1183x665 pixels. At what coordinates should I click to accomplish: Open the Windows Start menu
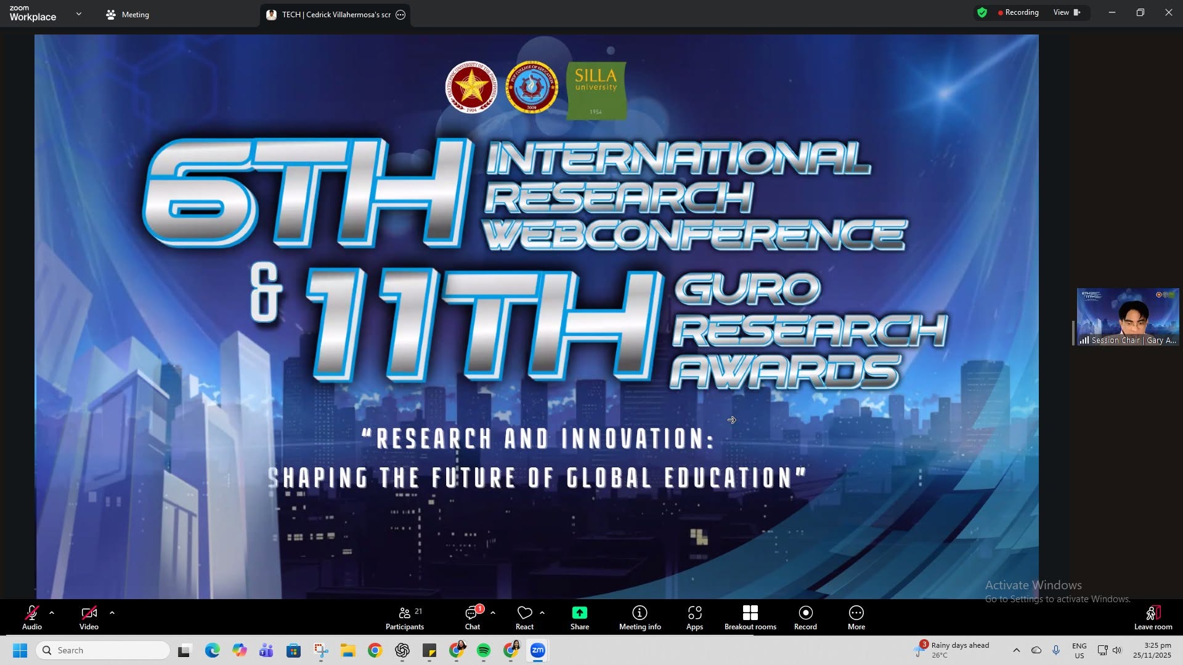20,650
